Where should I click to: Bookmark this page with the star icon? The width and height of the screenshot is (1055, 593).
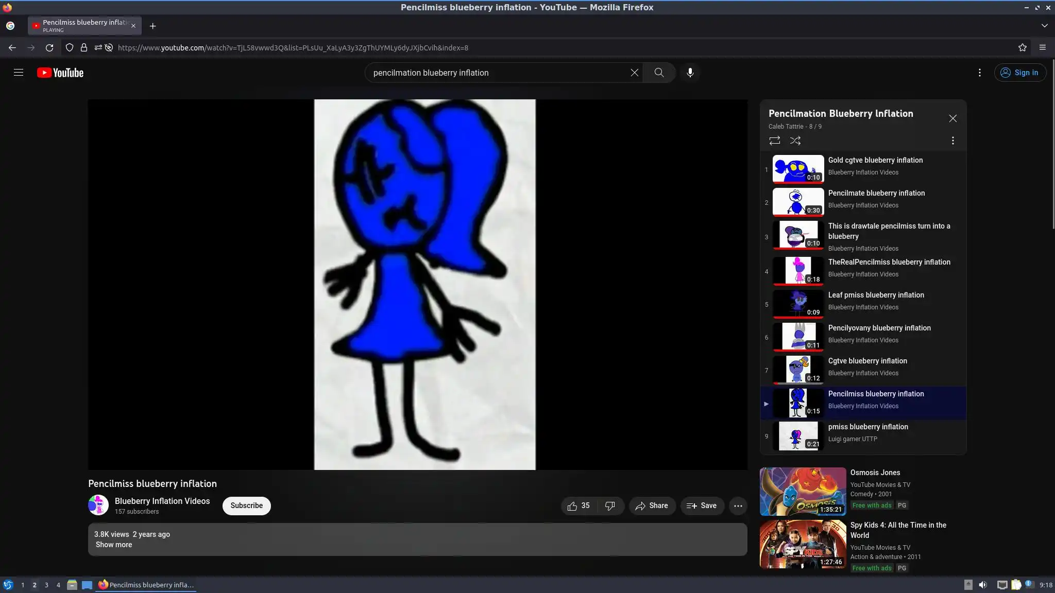[1022, 47]
